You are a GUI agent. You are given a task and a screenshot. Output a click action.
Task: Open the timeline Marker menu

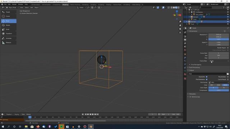click(28, 114)
